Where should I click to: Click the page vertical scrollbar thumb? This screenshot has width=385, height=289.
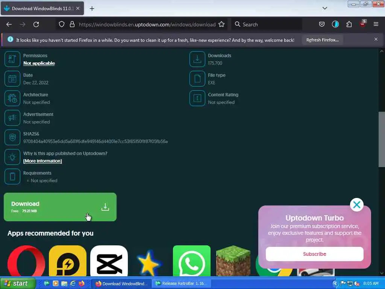(x=382, y=139)
